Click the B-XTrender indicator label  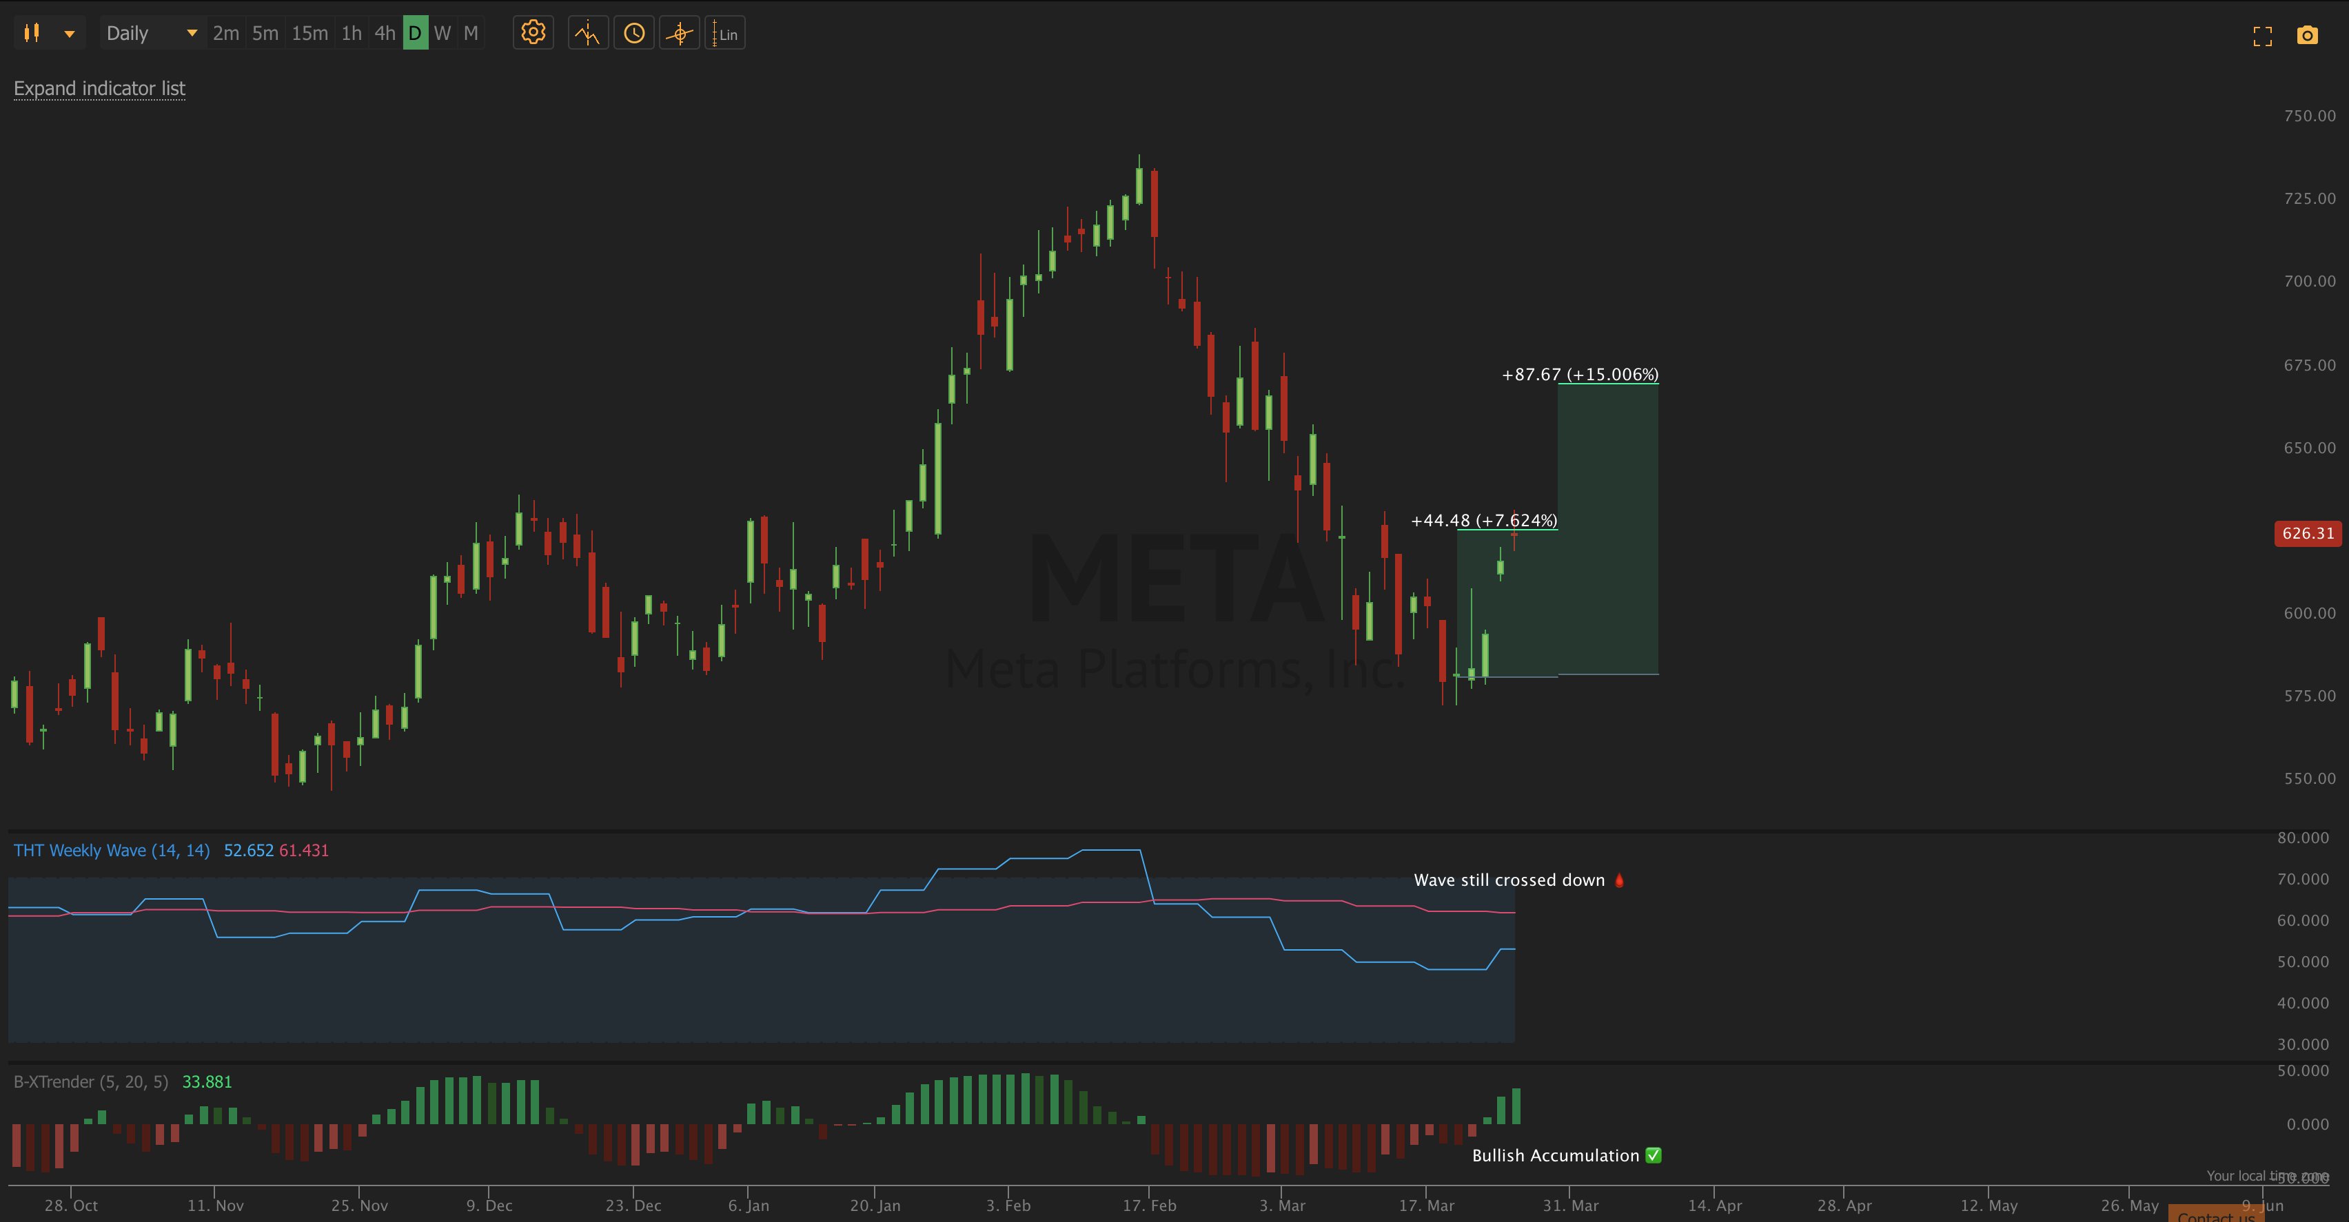90,1081
